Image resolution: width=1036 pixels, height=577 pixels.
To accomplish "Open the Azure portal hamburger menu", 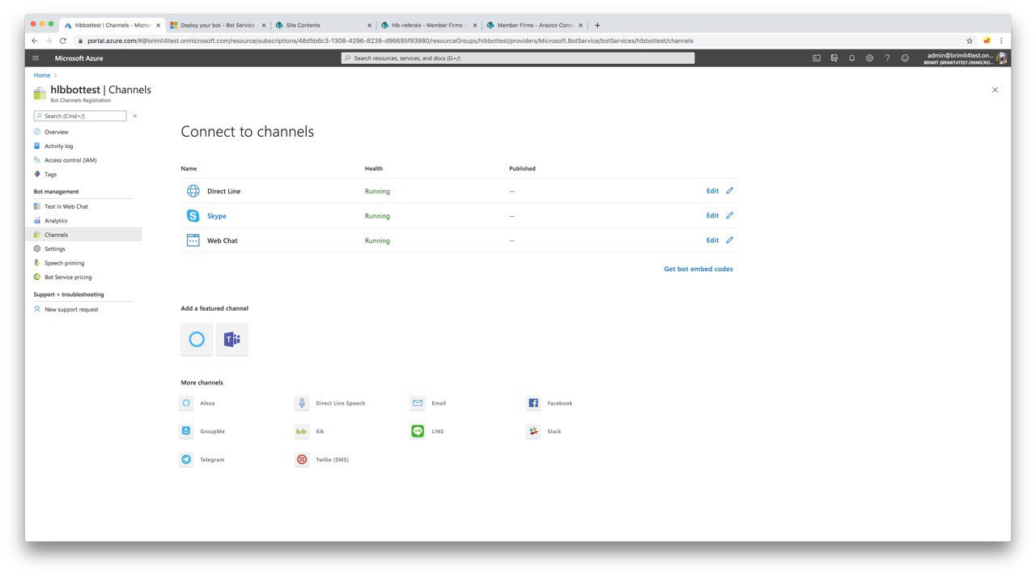I will coord(36,58).
